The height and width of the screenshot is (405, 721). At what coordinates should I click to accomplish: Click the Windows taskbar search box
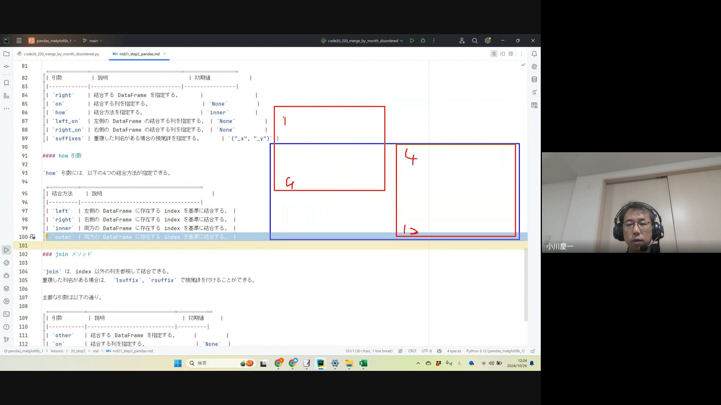[214, 363]
